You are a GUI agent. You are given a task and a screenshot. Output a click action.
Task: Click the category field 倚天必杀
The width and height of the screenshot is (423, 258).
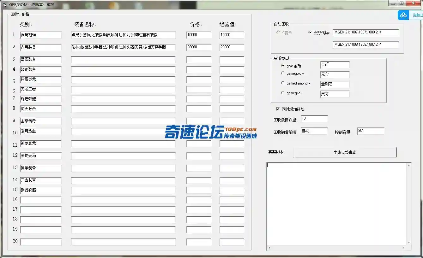click(41, 109)
